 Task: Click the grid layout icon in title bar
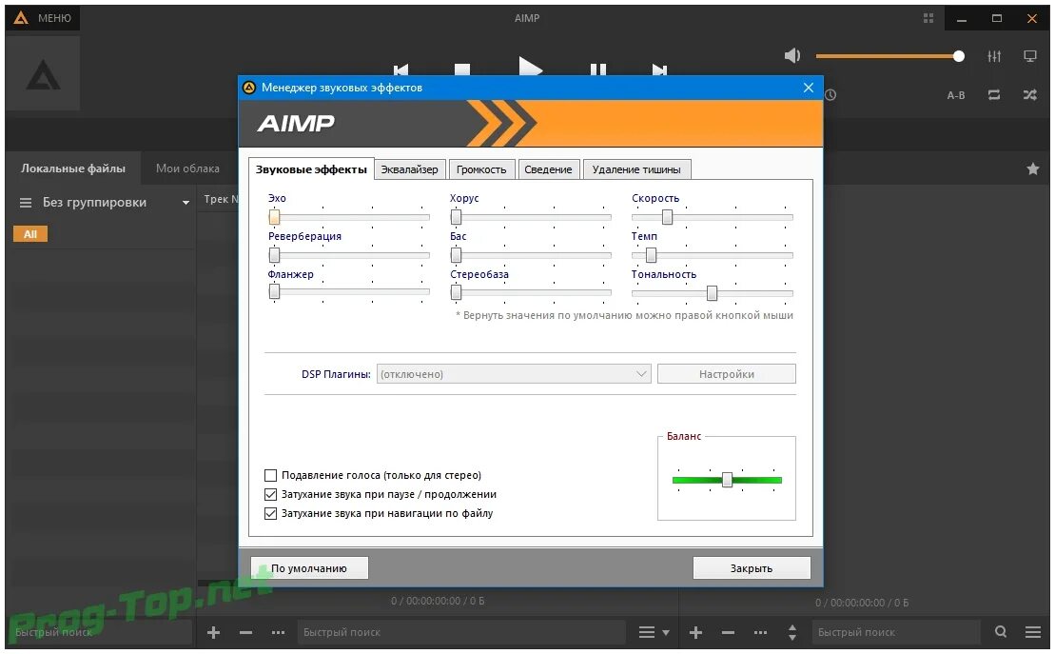[928, 18]
